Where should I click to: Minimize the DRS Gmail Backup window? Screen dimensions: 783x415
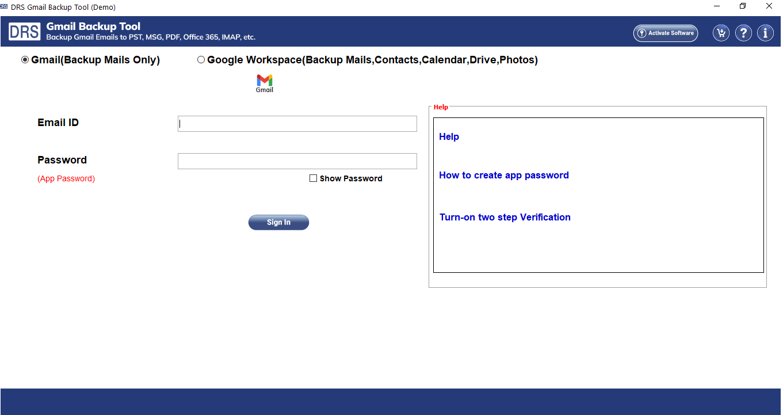[717, 7]
